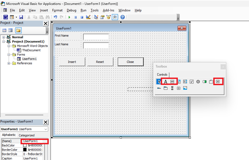Open Object Browser toolbar icon
Screen dimensions: 249x160
(x=109, y=17)
